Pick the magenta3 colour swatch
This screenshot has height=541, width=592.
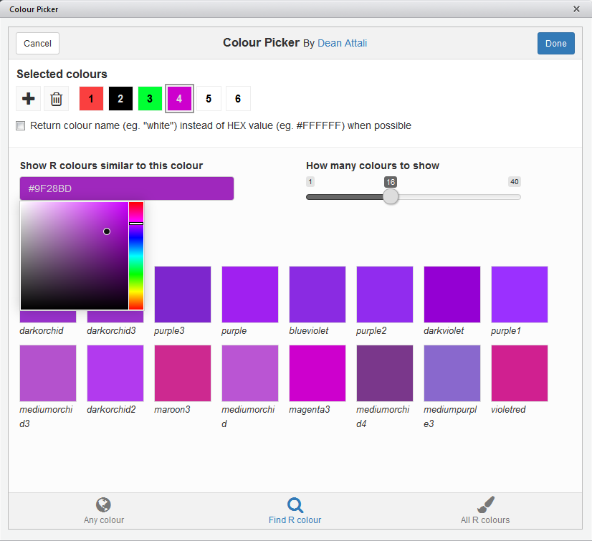coord(318,373)
